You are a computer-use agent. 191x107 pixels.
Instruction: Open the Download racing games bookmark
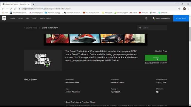tap(53, 12)
